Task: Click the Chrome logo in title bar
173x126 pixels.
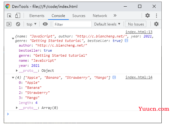Action: click(x=8, y=6)
